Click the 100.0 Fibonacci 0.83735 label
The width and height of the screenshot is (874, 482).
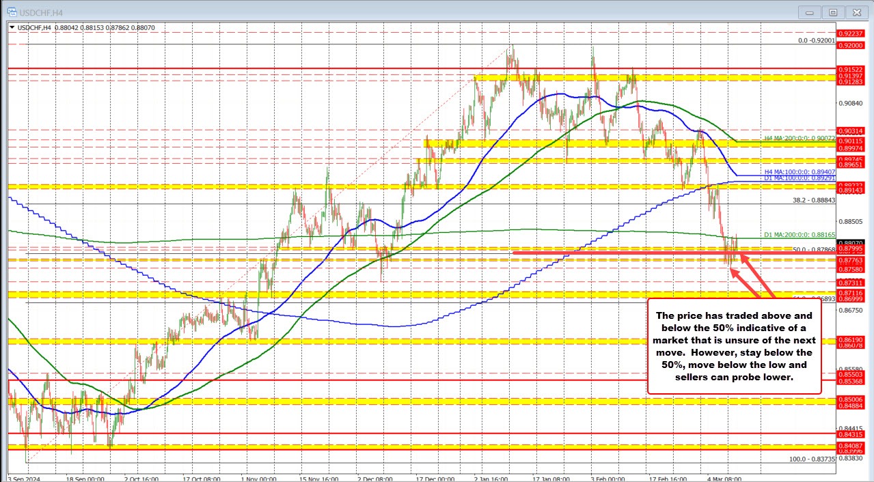click(812, 459)
